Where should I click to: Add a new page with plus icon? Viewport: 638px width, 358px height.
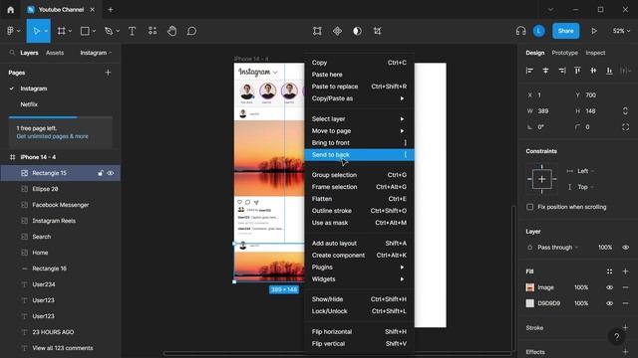(108, 73)
